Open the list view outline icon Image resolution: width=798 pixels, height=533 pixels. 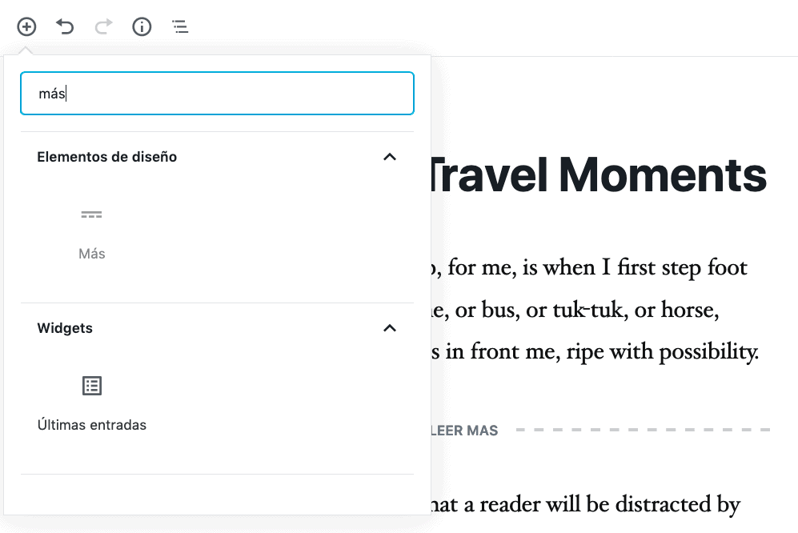coord(180,26)
